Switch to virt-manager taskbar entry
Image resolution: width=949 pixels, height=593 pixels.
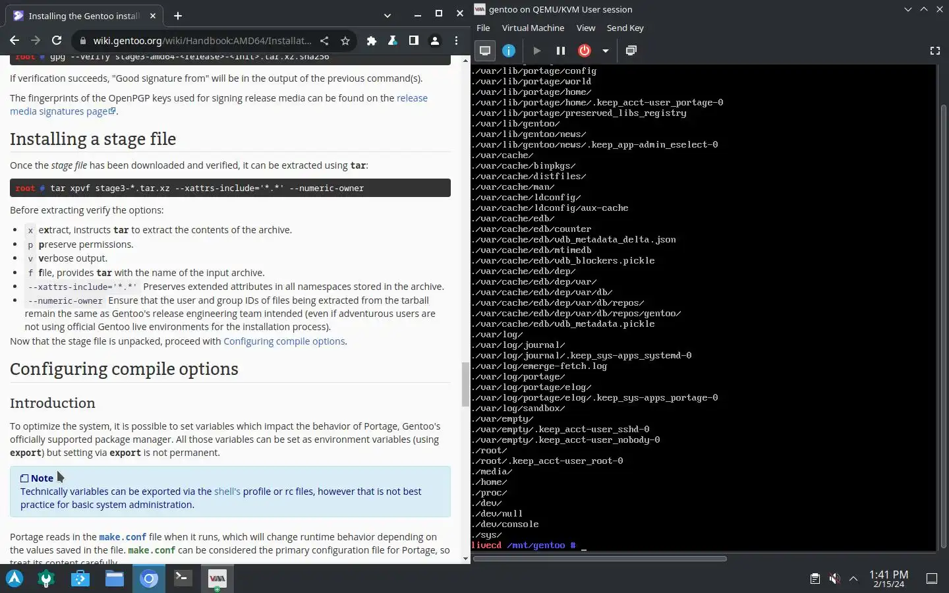pyautogui.click(x=217, y=579)
